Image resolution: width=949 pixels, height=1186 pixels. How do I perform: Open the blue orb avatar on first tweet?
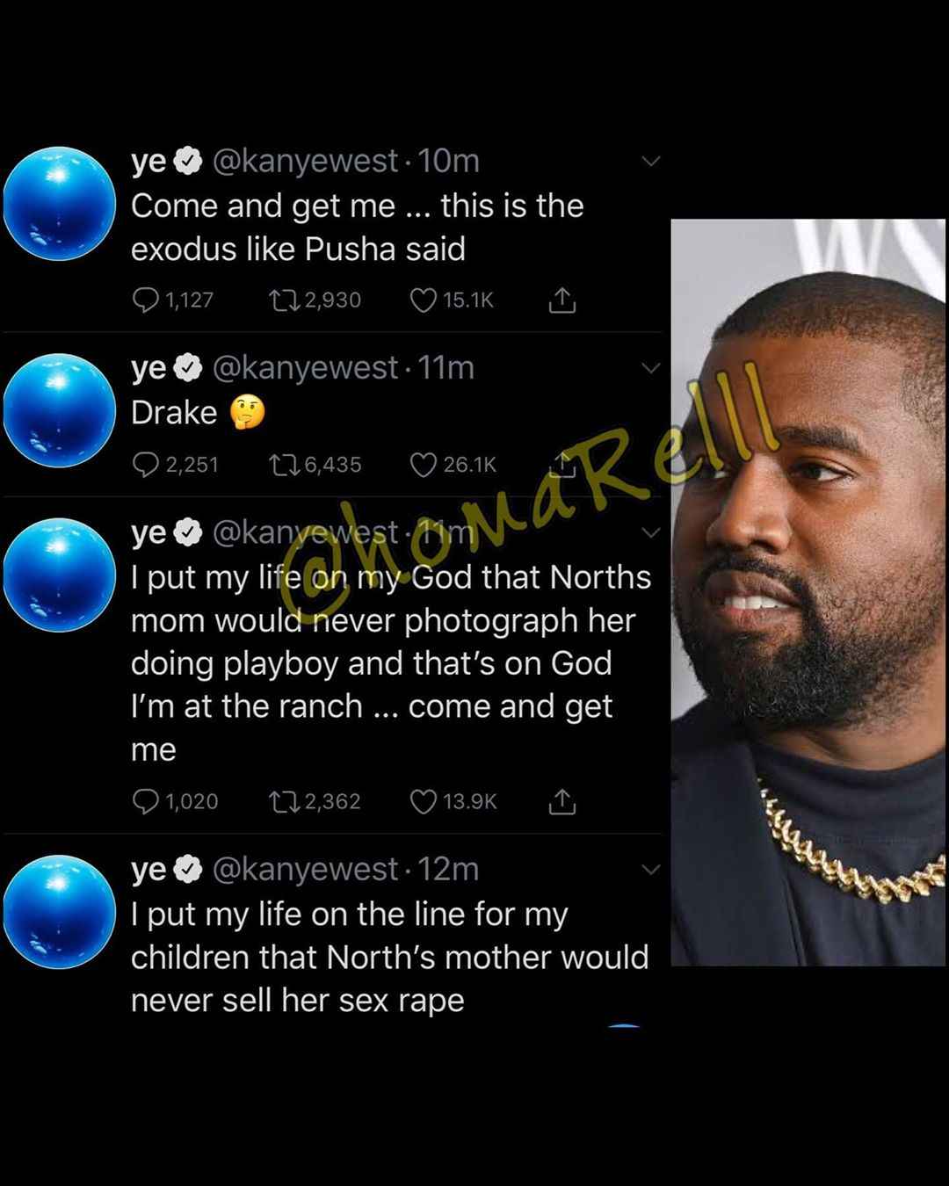(59, 204)
